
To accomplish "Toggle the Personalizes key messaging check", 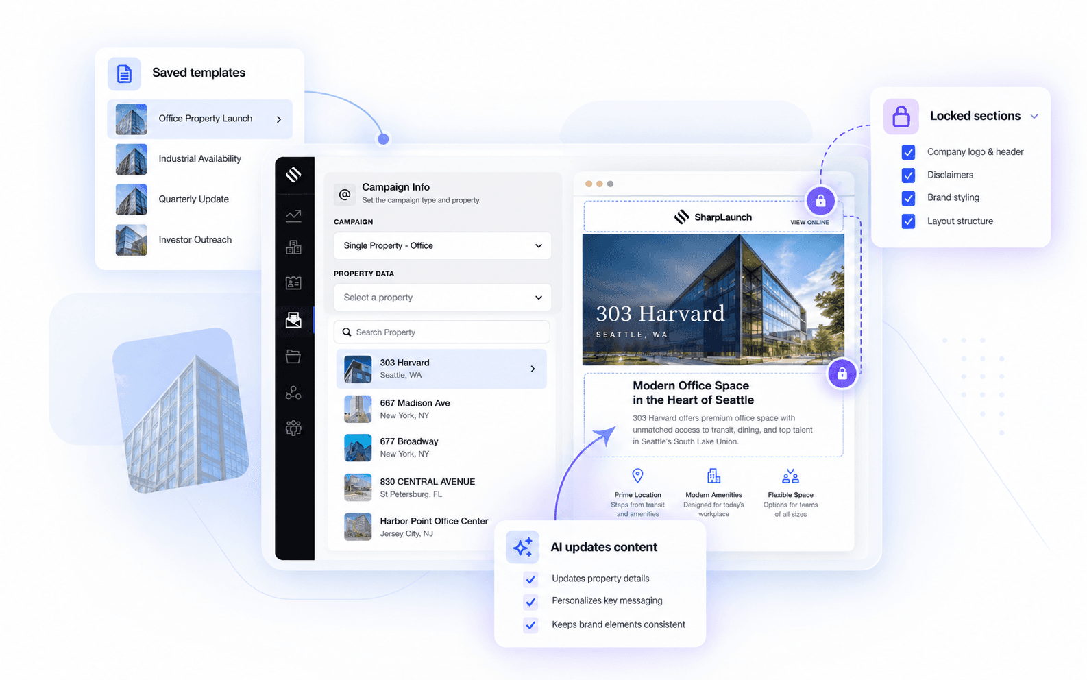I will pos(530,602).
